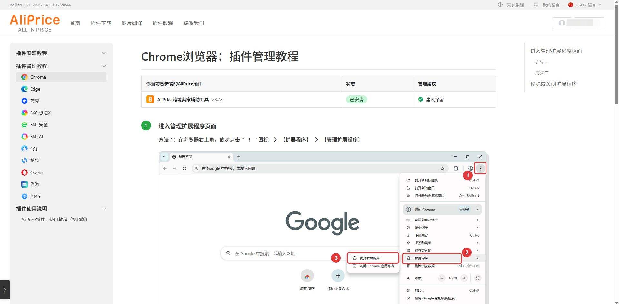Open the 360 极速X browser tutorial
The height and width of the screenshot is (304, 619).
(x=40, y=113)
